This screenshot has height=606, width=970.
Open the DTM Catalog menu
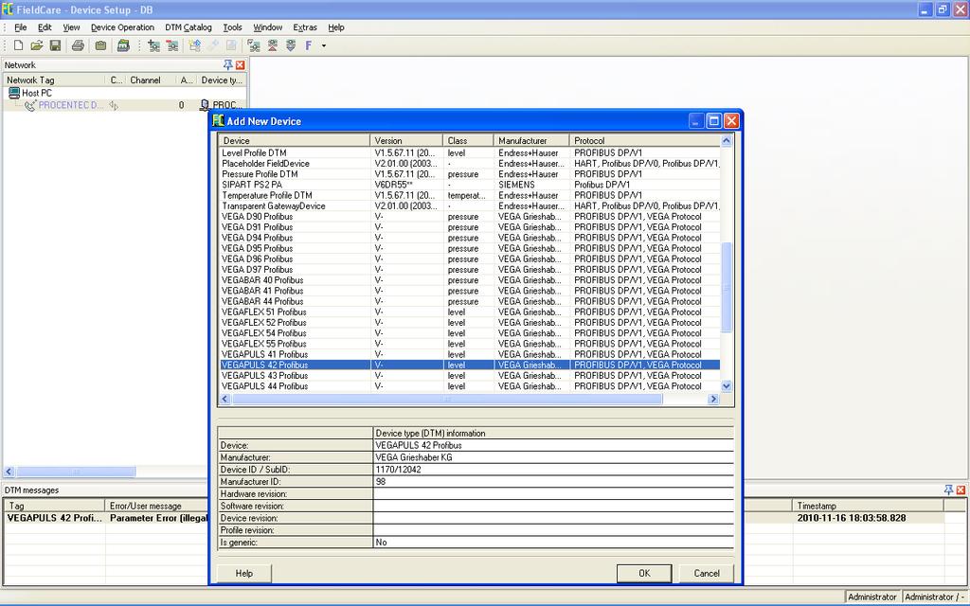click(x=189, y=27)
